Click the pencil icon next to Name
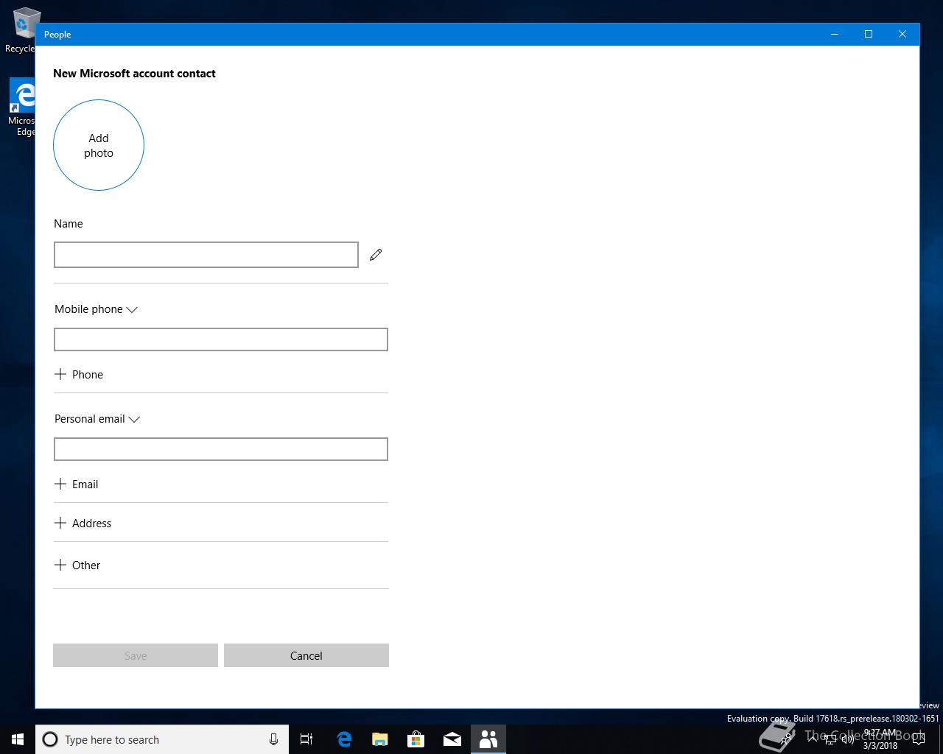 376,255
